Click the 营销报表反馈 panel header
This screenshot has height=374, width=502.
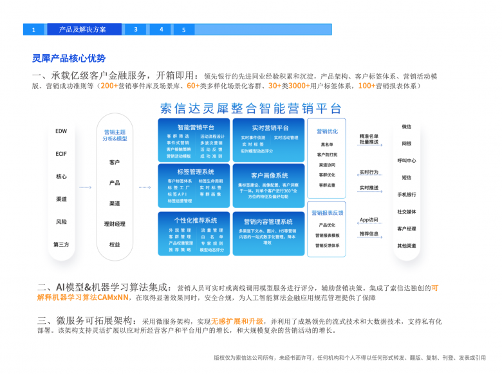pos(327,213)
